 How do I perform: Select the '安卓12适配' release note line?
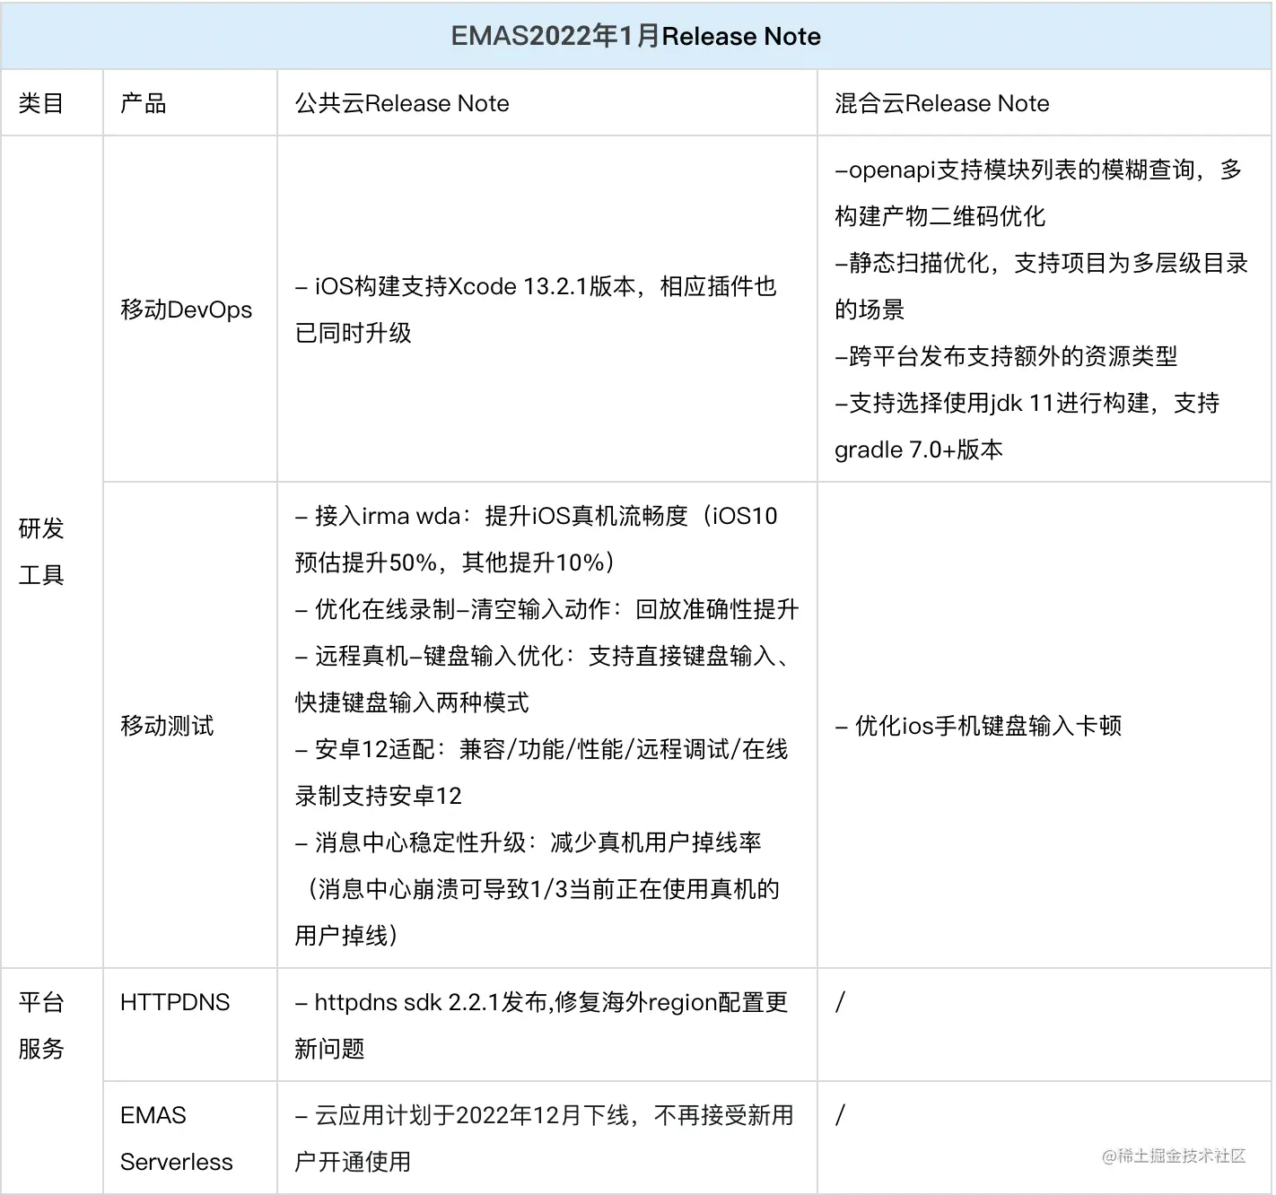pos(541,772)
